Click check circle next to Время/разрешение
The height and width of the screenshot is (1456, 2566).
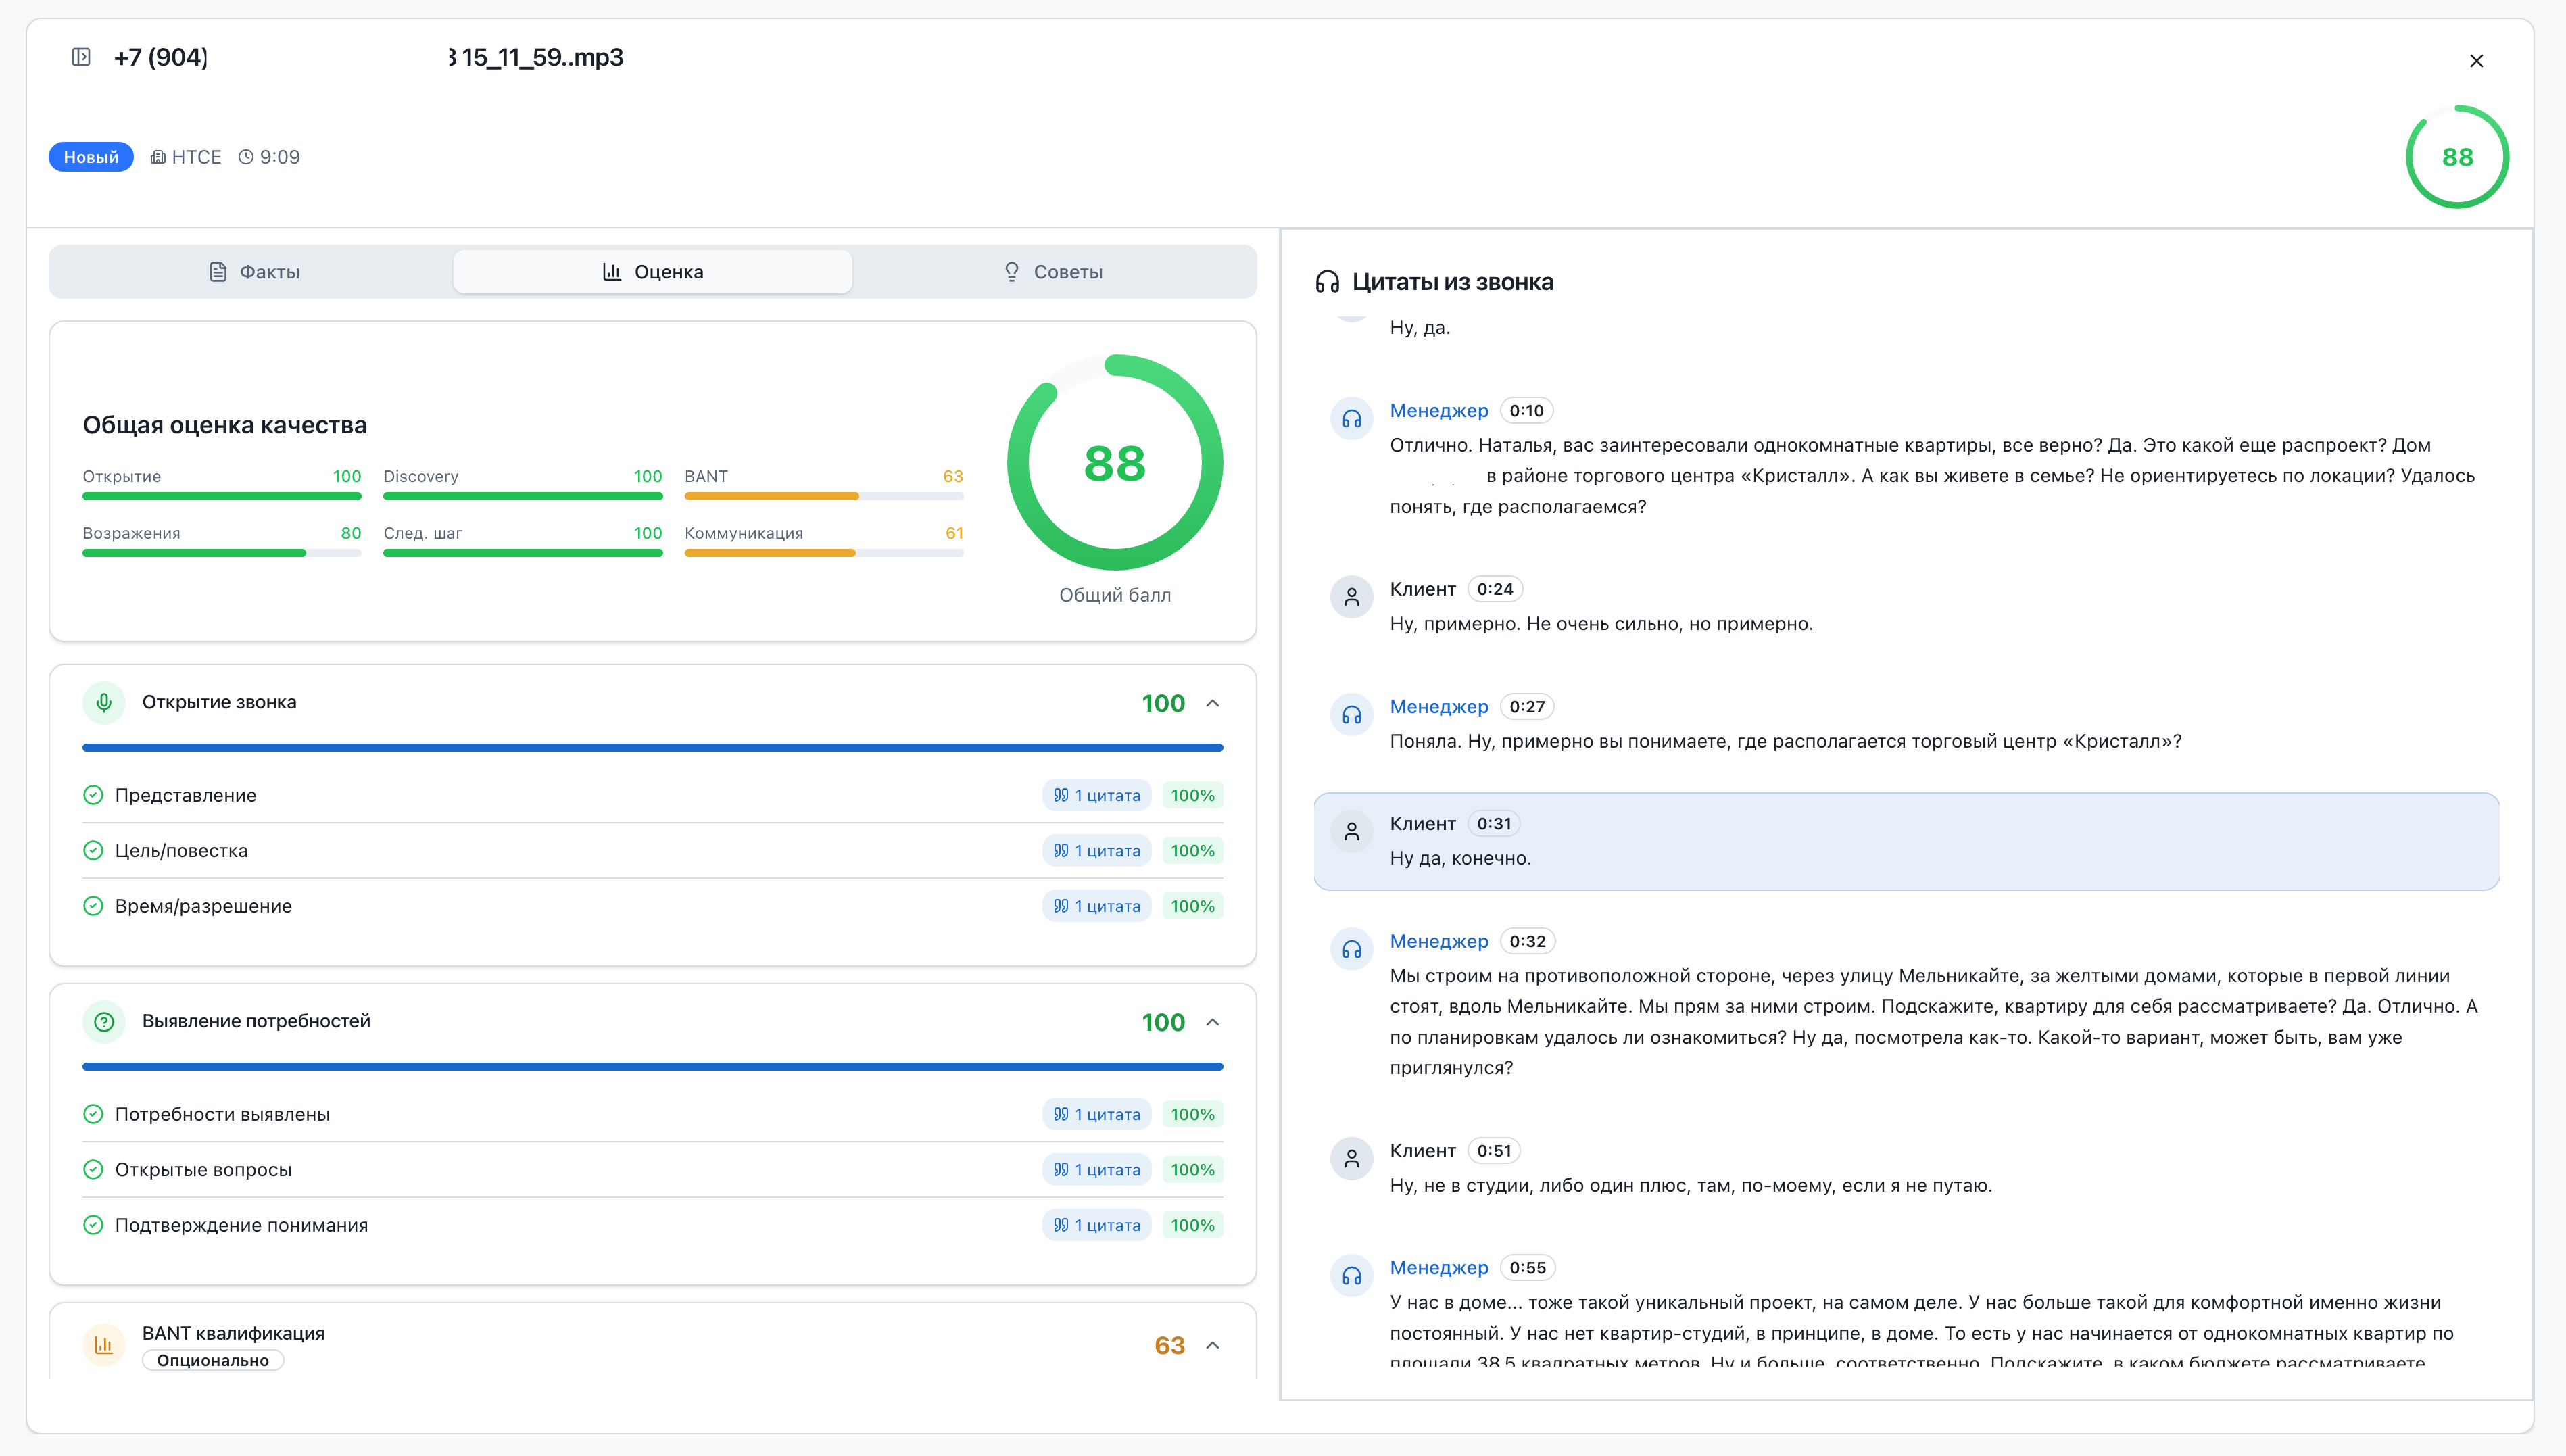[x=93, y=906]
